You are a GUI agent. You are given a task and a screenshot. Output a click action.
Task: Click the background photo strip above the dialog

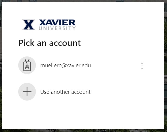pos(83,1)
